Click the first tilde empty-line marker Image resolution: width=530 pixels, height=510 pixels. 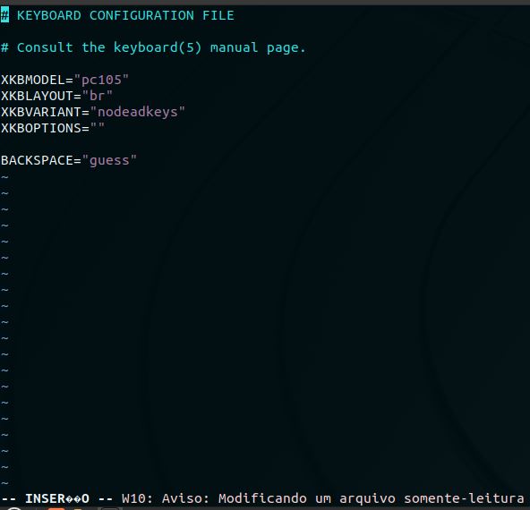pos(4,176)
